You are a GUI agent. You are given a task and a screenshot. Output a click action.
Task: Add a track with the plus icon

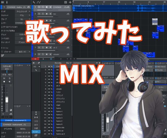70,2
